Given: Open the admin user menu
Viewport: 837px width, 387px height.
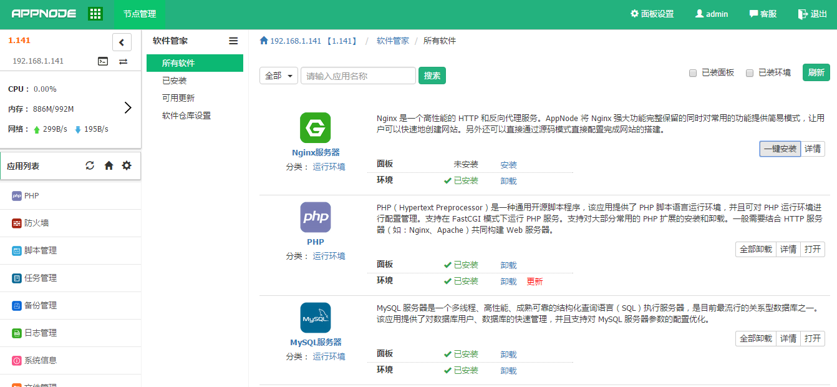Looking at the screenshot, I should 712,14.
